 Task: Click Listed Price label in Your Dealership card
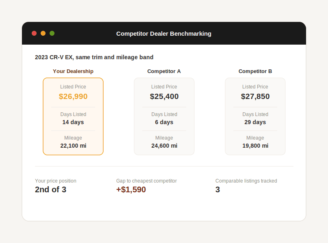(73, 87)
